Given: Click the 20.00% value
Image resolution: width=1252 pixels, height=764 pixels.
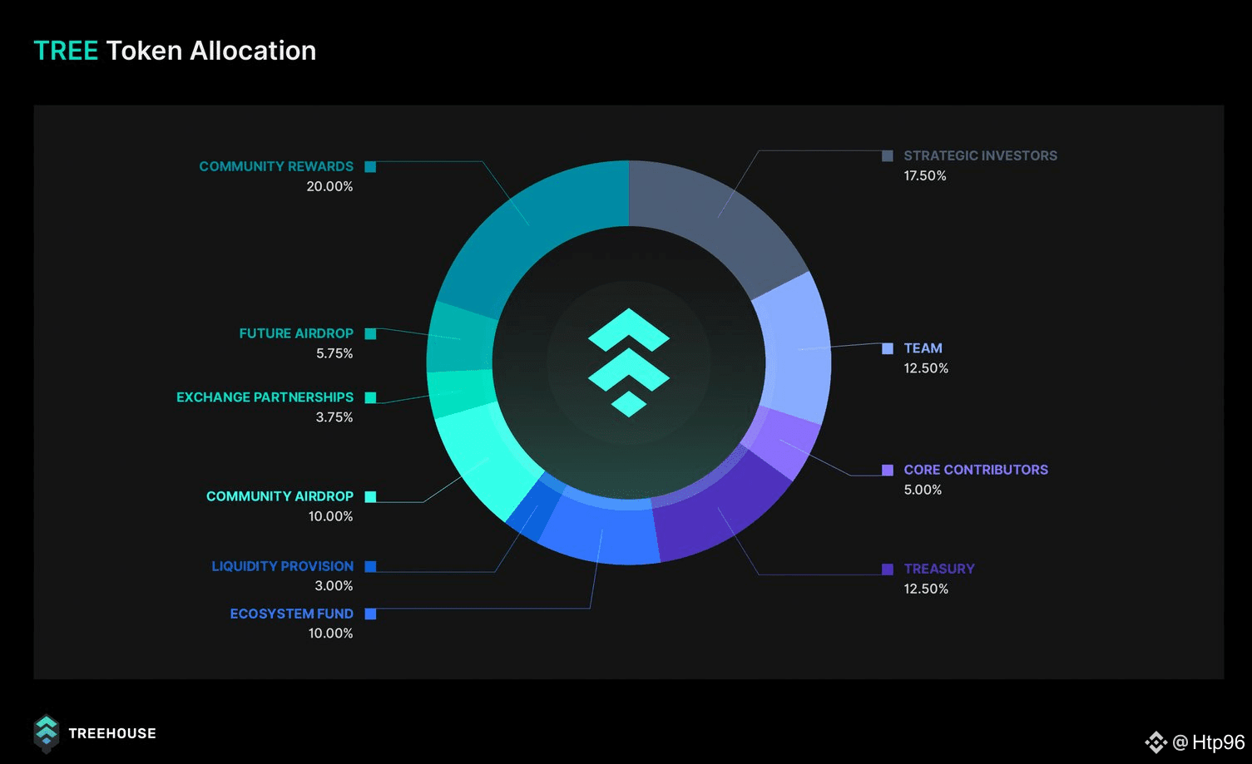Looking at the screenshot, I should 329,187.
